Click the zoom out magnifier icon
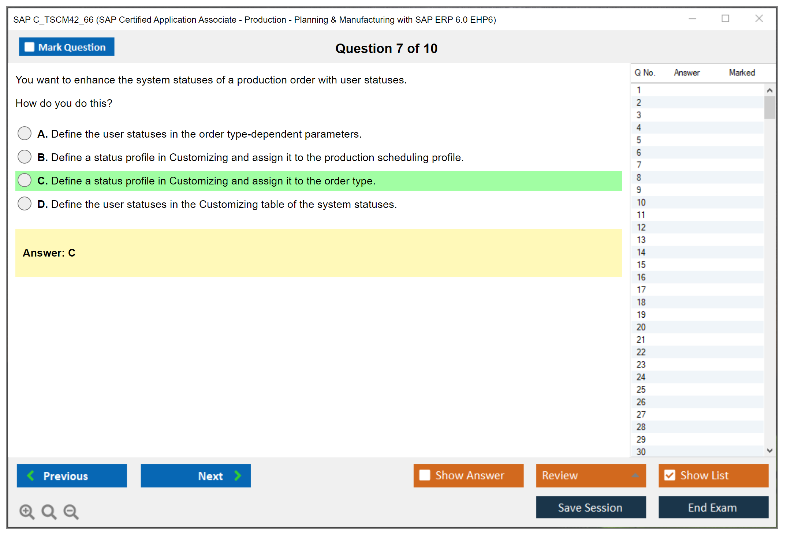The height and width of the screenshot is (538, 787). coord(71,511)
